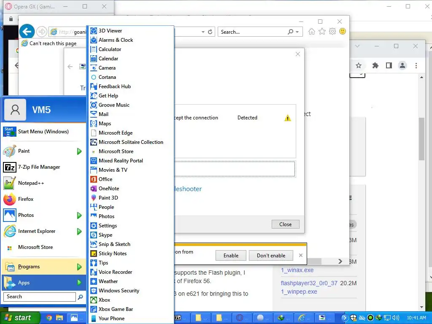Click the IE smiley feedback icon
The width and height of the screenshot is (432, 324).
click(343, 31)
